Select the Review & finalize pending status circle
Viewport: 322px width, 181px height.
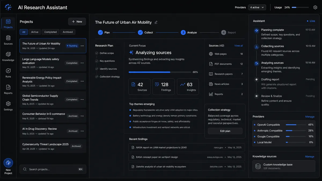click(x=256, y=96)
